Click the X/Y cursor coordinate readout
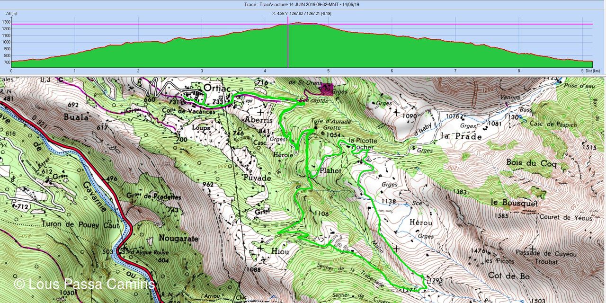Viewport: 606px width, 303px height. coord(302,14)
